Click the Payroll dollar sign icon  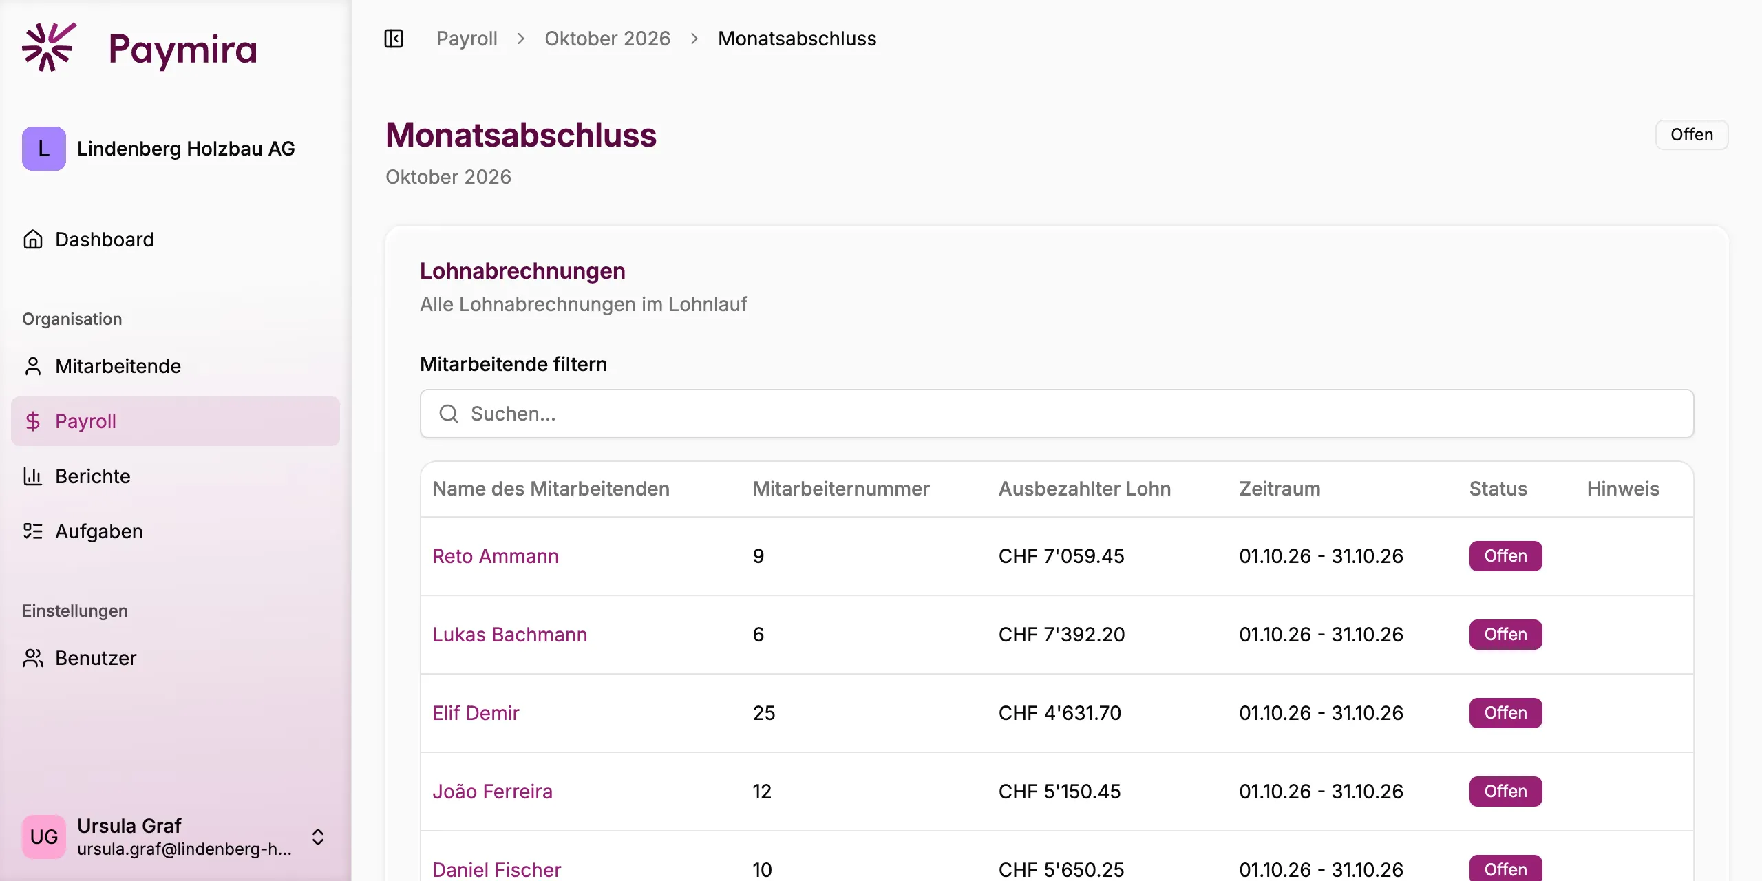pos(33,421)
